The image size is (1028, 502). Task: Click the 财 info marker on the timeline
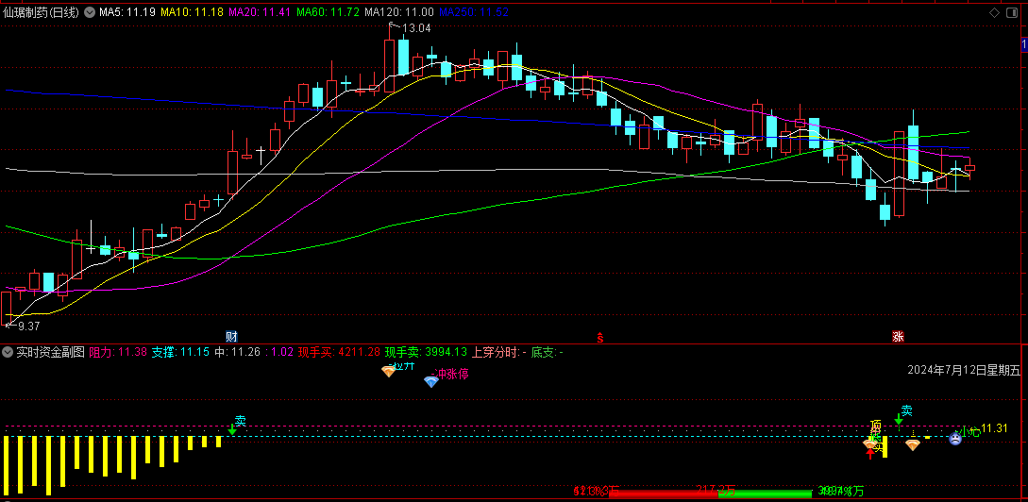(x=231, y=337)
